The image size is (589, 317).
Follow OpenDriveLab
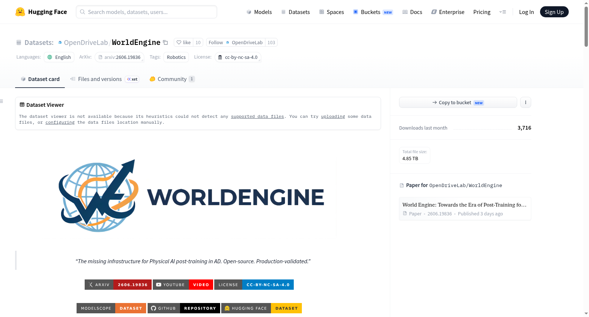click(236, 42)
